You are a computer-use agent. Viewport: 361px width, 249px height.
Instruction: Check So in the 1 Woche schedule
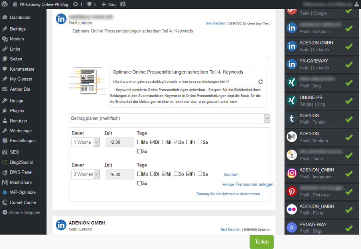point(139,151)
